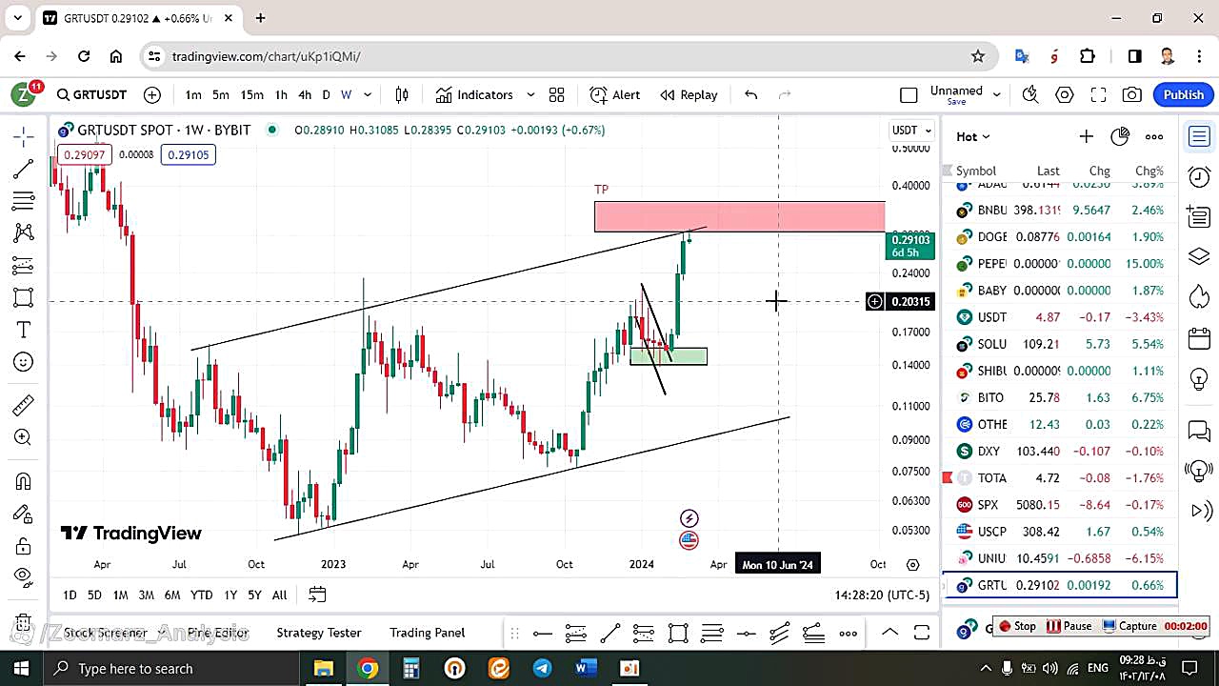Open the forecasting and measurement tools
1219x686 pixels.
point(24,266)
